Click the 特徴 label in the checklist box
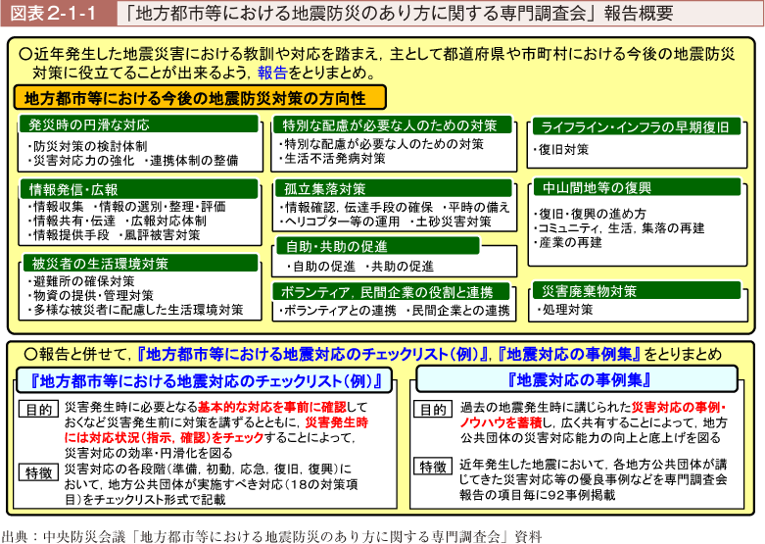 coord(38,472)
